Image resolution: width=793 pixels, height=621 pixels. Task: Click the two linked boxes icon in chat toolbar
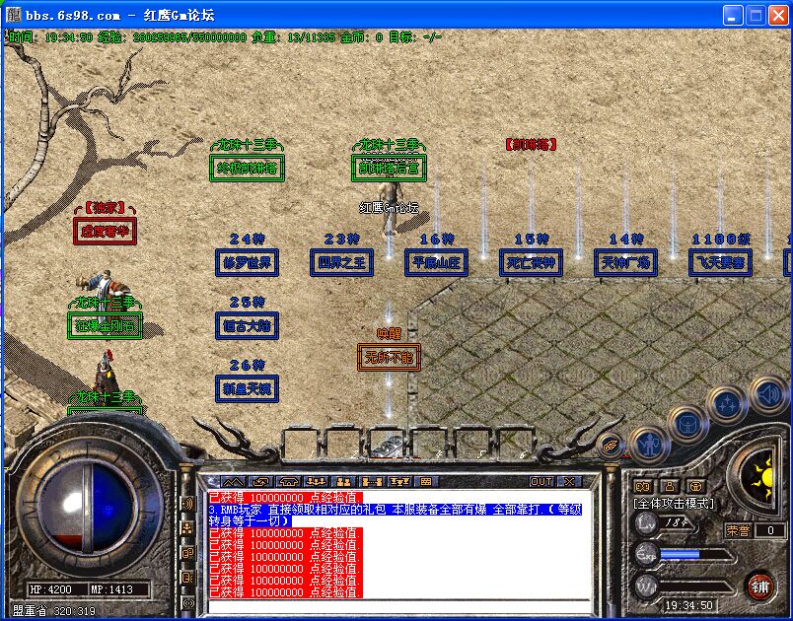click(x=372, y=482)
